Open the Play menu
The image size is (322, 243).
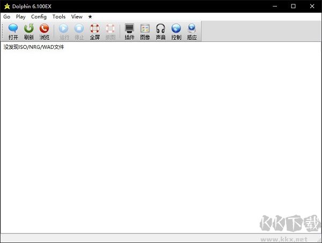tap(20, 17)
